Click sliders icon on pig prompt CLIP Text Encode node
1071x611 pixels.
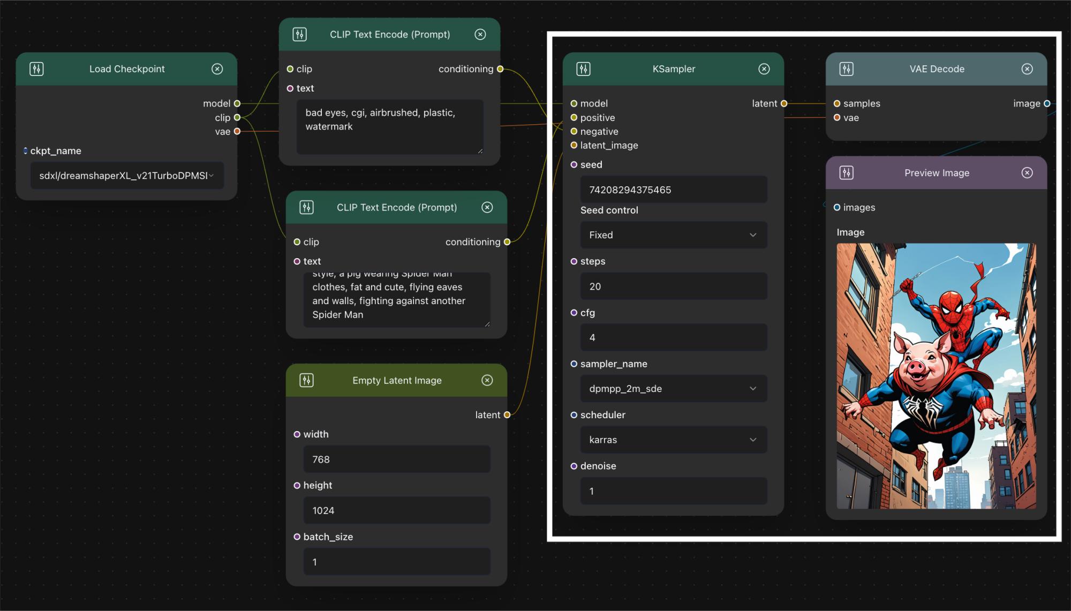(x=306, y=207)
